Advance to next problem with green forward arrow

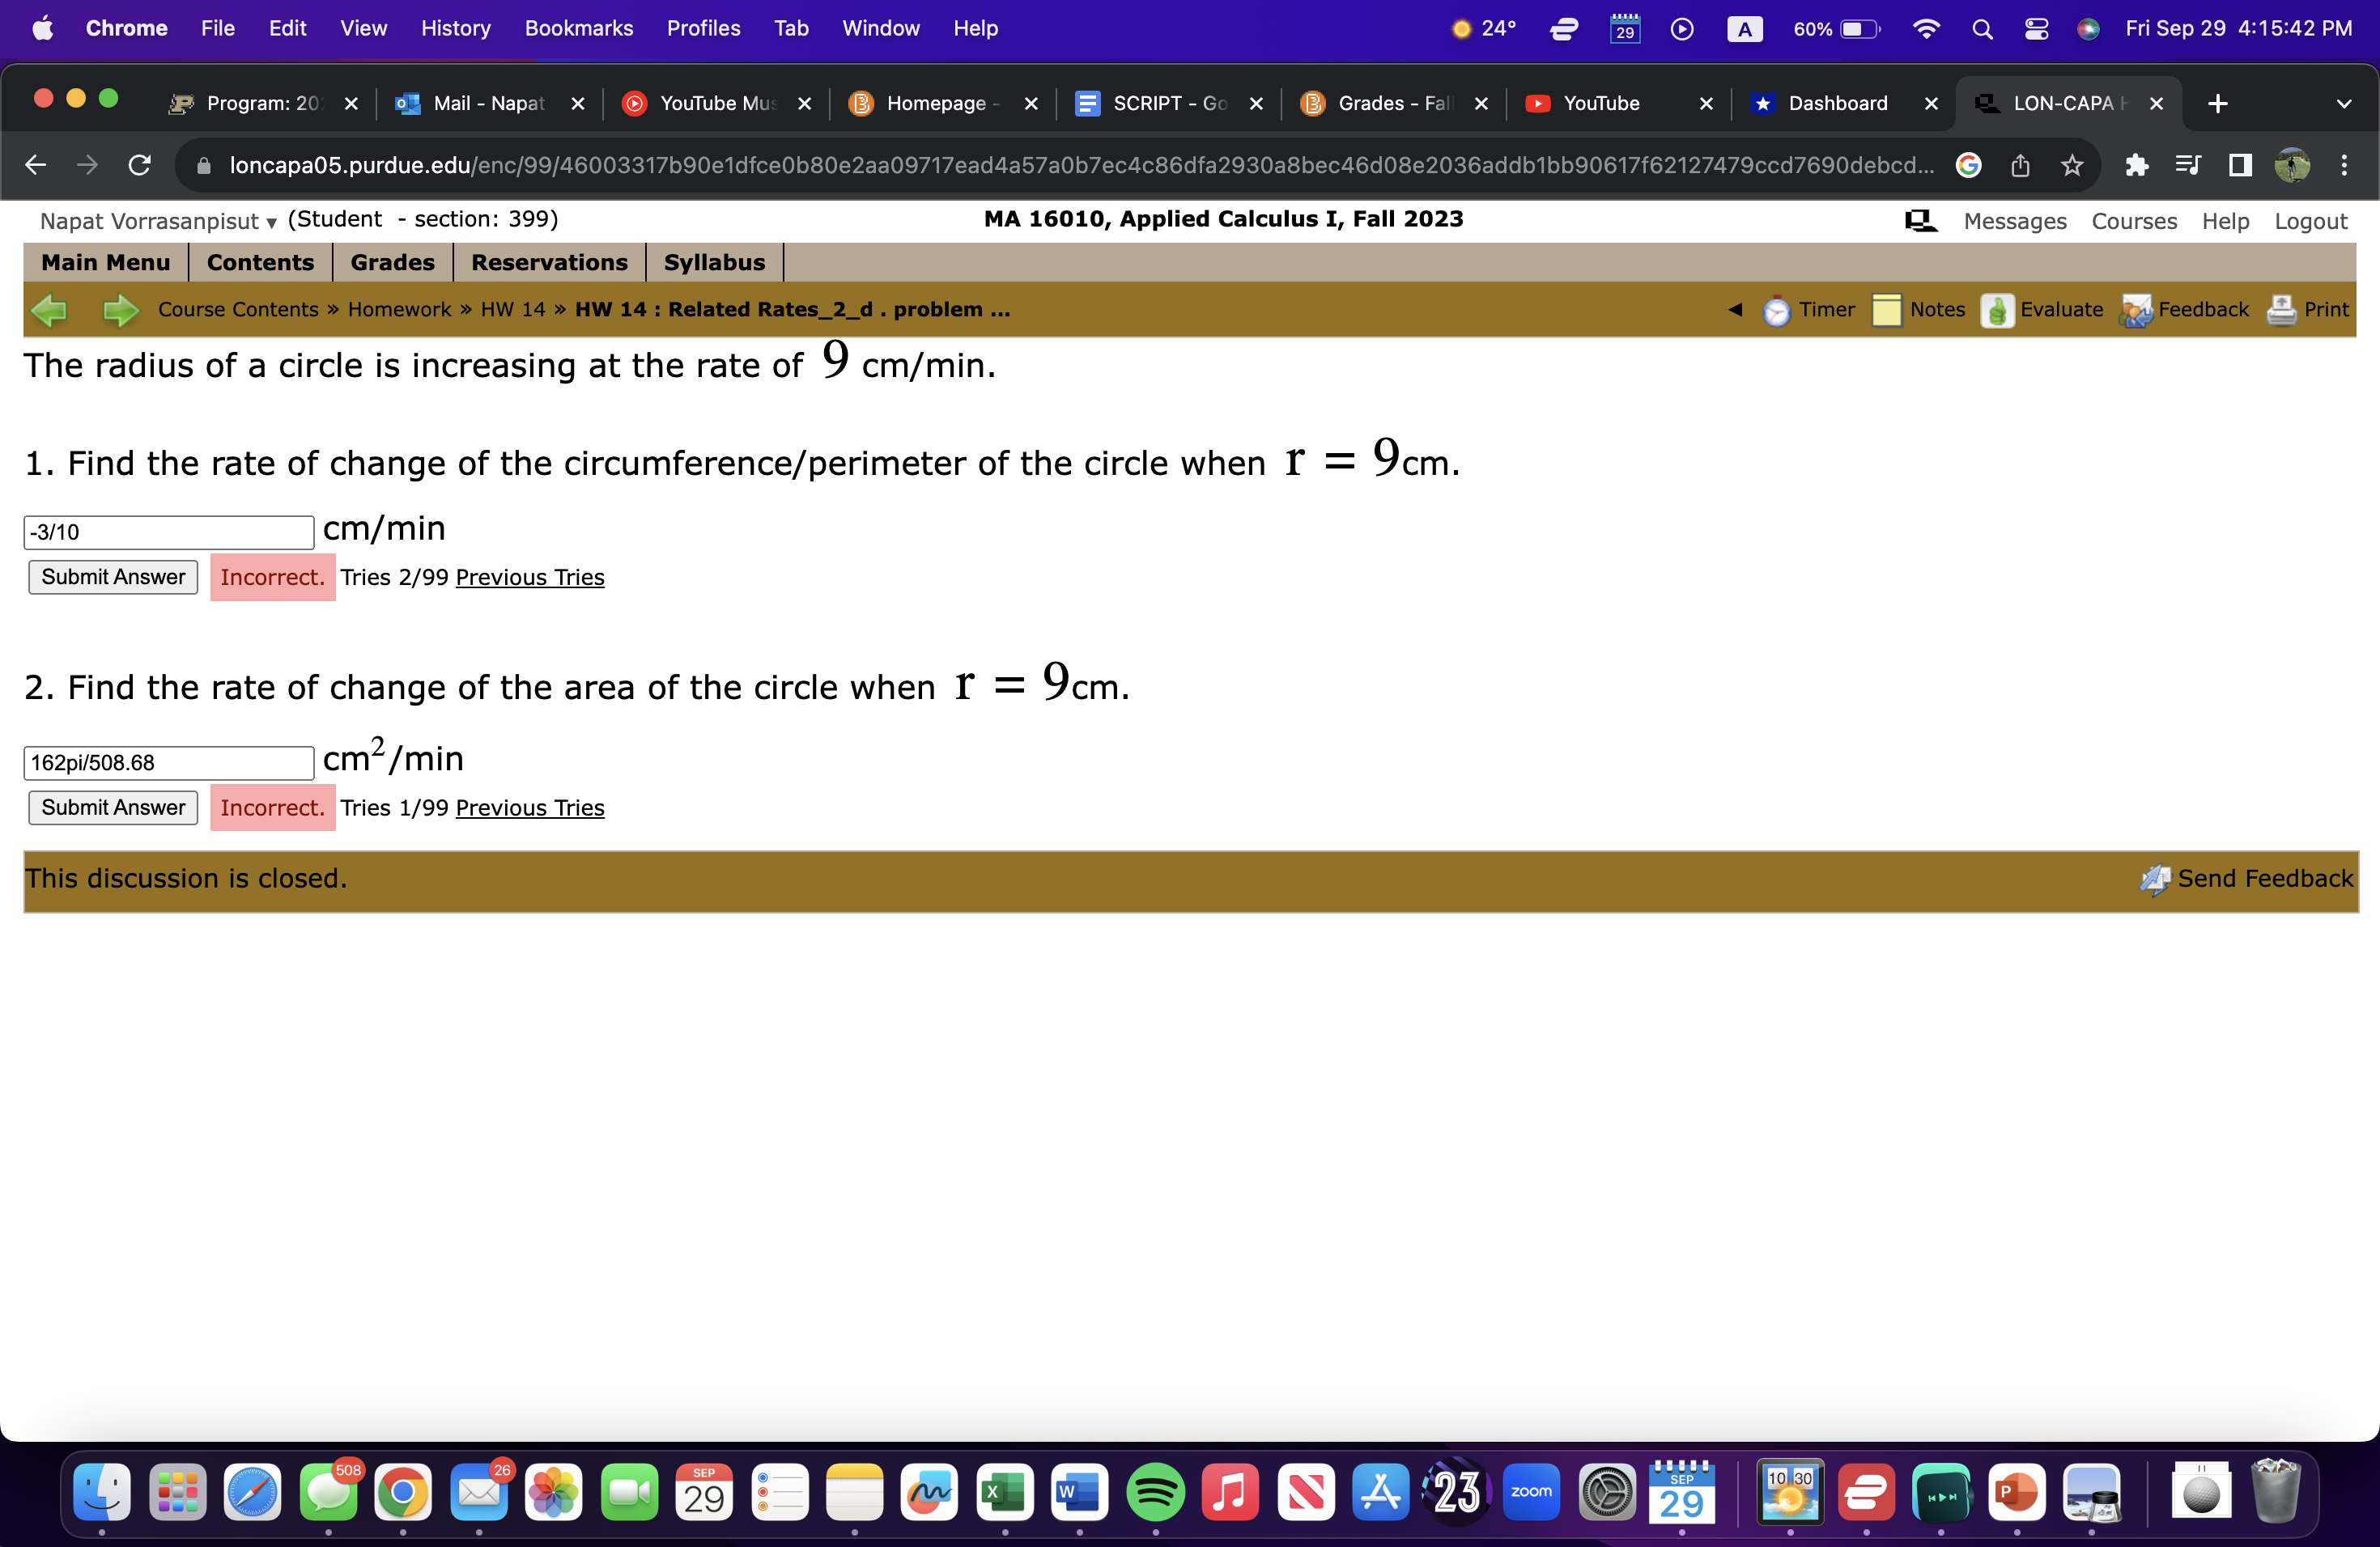[119, 310]
